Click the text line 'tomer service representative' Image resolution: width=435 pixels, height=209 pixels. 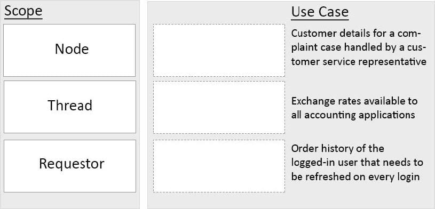pos(359,61)
